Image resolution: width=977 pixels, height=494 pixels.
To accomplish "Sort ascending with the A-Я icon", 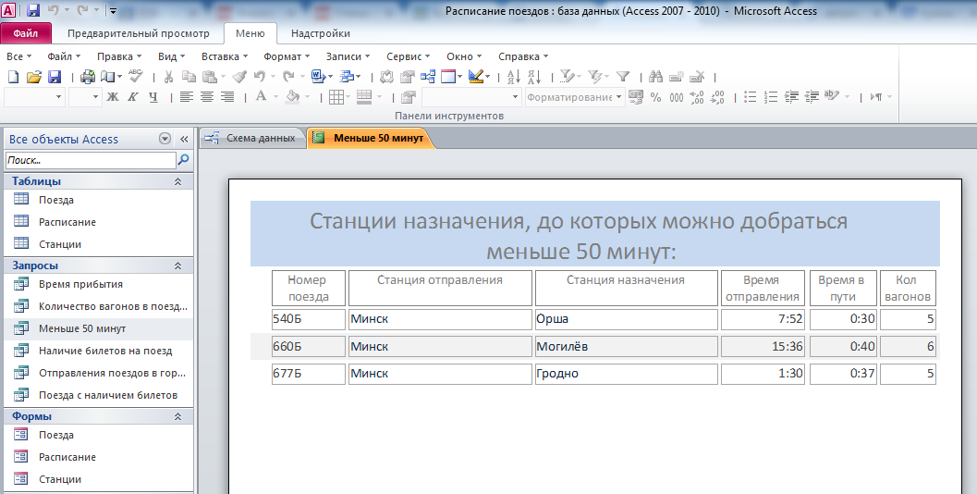I will (x=515, y=77).
